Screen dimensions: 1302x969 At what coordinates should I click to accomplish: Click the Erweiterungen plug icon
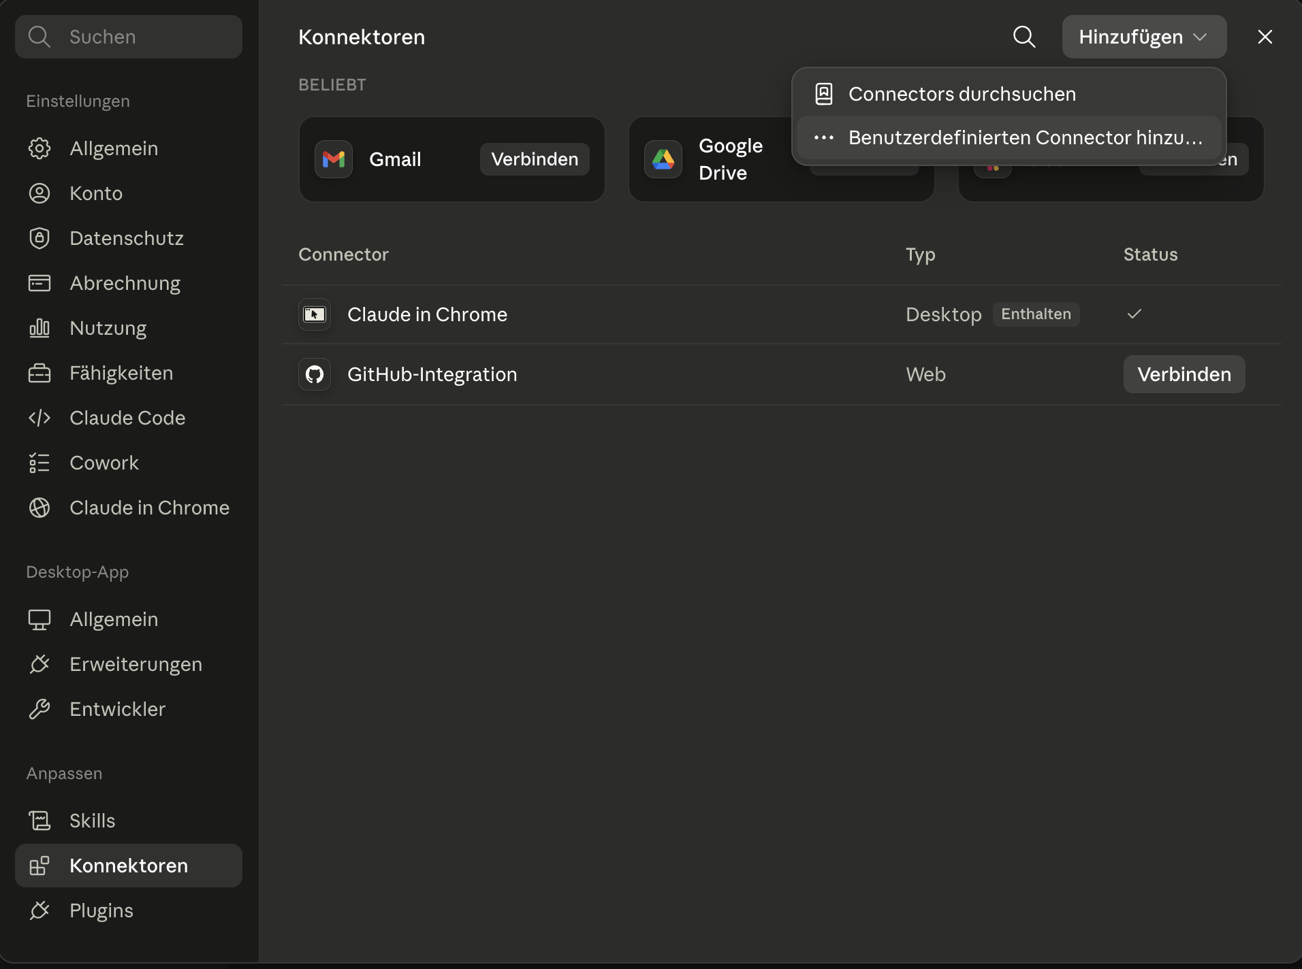pyautogui.click(x=39, y=664)
